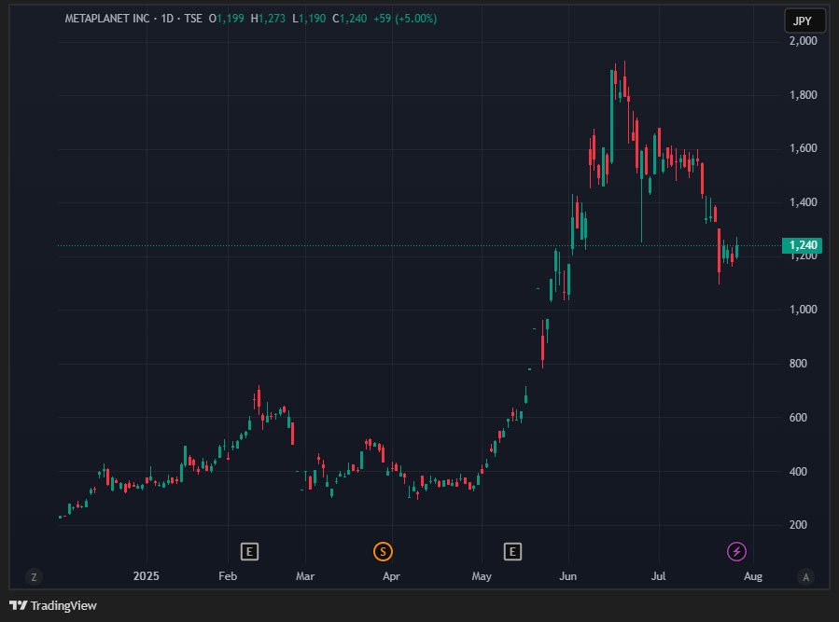The image size is (839, 622).
Task: Click the low value L1,190
Action: 309,19
